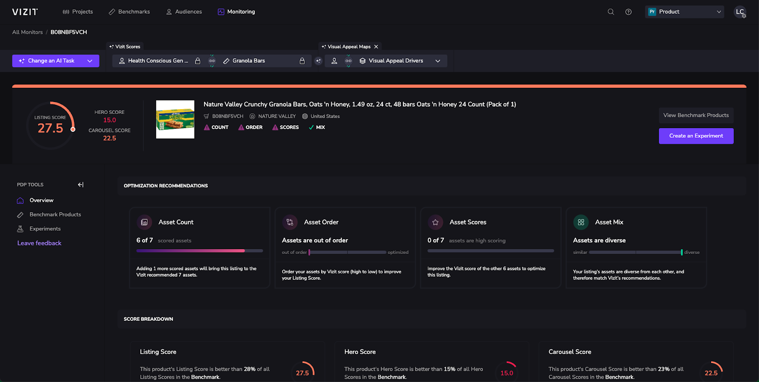The image size is (759, 382).
Task: Select the Vizit Scores tab
Action: [x=125, y=47]
